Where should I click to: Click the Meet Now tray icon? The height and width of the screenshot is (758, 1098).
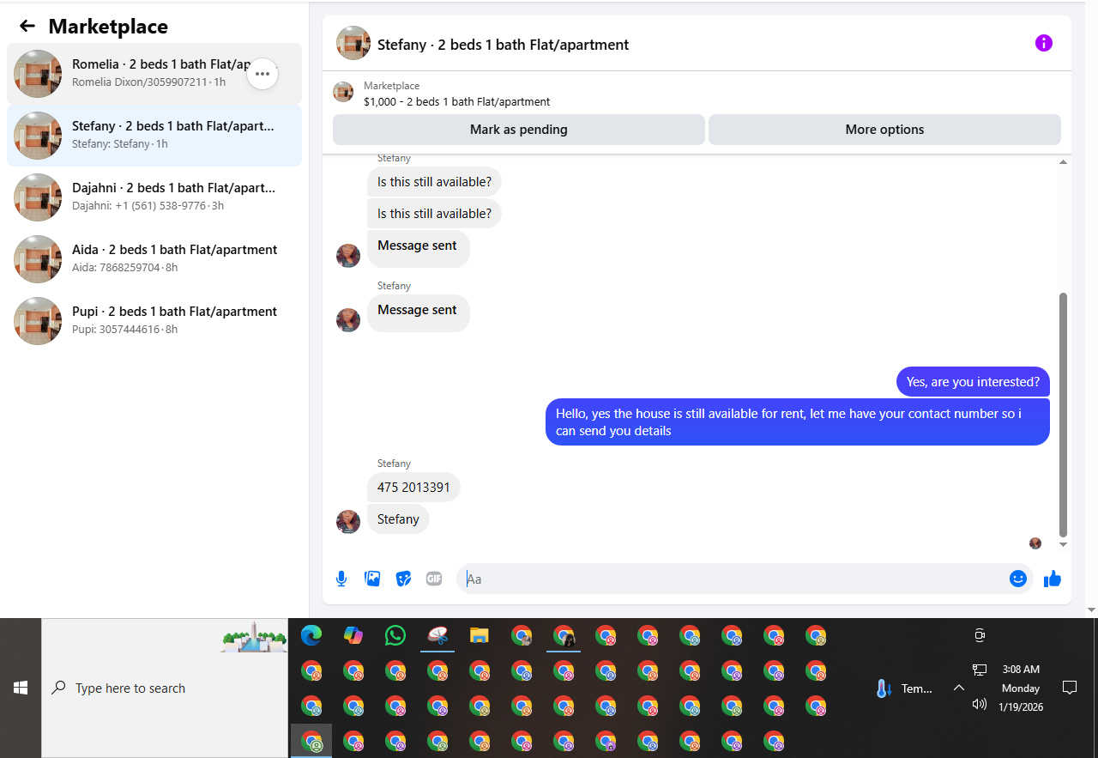click(980, 636)
